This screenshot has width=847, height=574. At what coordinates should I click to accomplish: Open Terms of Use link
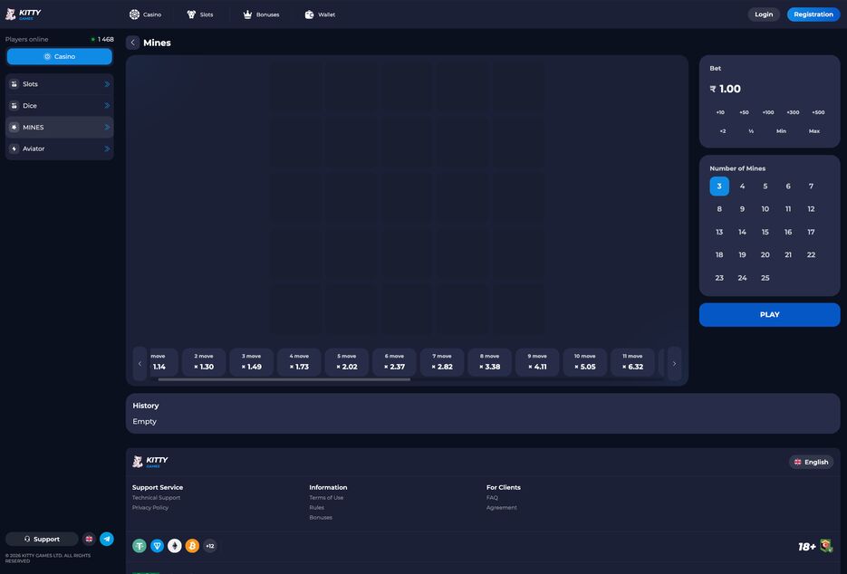point(326,498)
